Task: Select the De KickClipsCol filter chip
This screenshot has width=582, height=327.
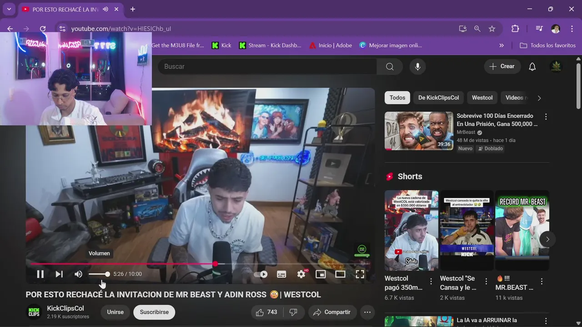Action: click(438, 98)
